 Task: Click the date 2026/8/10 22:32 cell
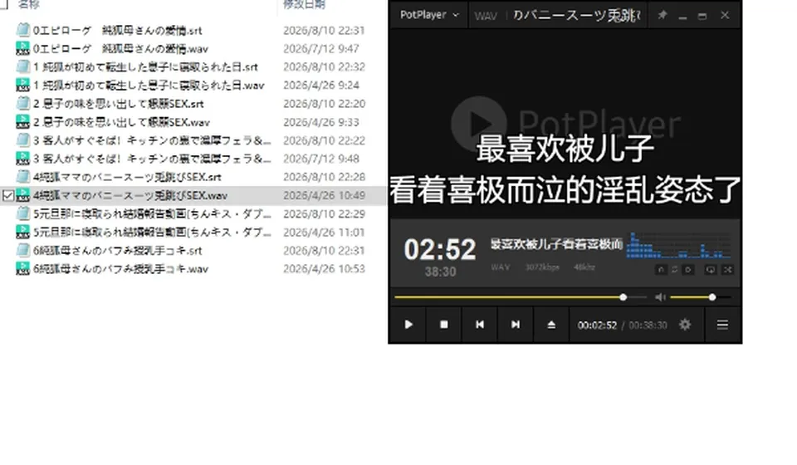pyautogui.click(x=324, y=67)
